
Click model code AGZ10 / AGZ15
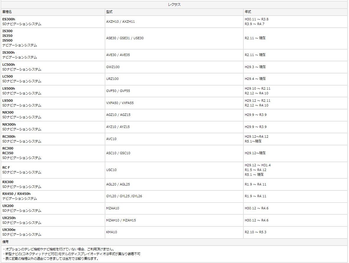click(118, 115)
